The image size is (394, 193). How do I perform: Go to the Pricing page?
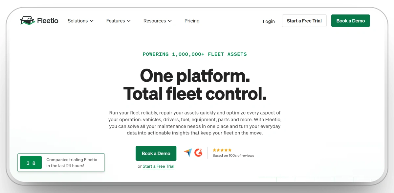point(192,21)
